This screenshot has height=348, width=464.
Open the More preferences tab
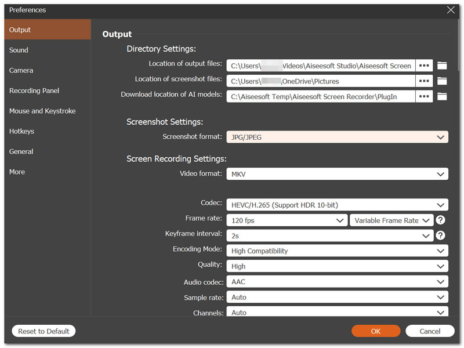click(48, 172)
